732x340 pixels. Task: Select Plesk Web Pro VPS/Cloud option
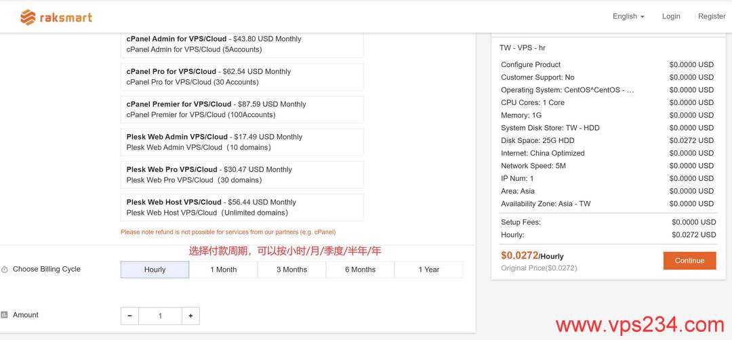click(242, 175)
